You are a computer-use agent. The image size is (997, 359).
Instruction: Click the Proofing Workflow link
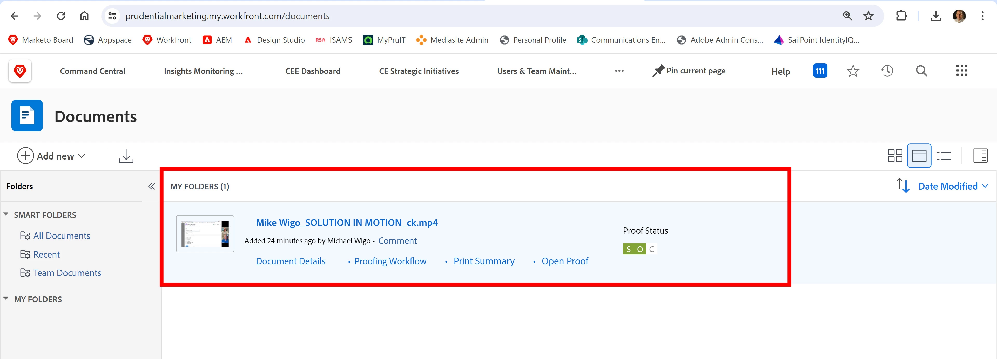click(x=390, y=261)
